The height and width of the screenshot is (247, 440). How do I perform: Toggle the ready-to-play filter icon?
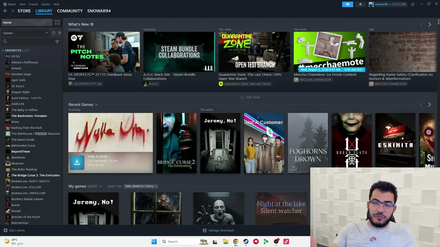click(x=59, y=33)
